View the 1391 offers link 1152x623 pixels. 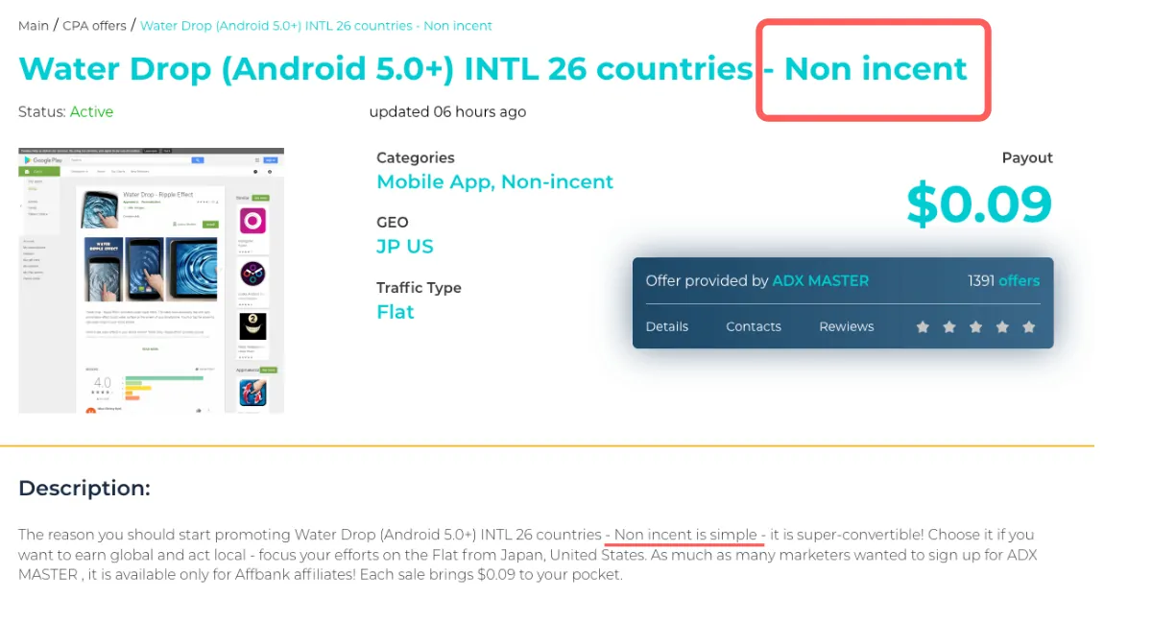pyautogui.click(x=1003, y=281)
